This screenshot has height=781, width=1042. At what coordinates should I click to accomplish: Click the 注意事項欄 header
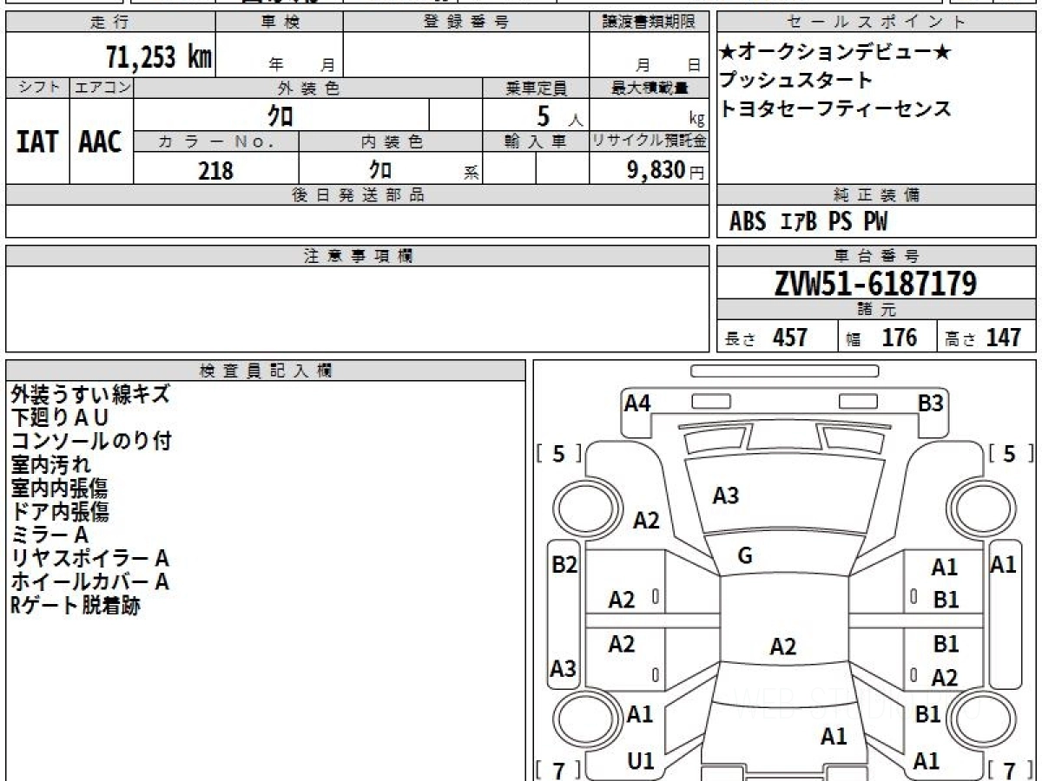[x=358, y=256]
